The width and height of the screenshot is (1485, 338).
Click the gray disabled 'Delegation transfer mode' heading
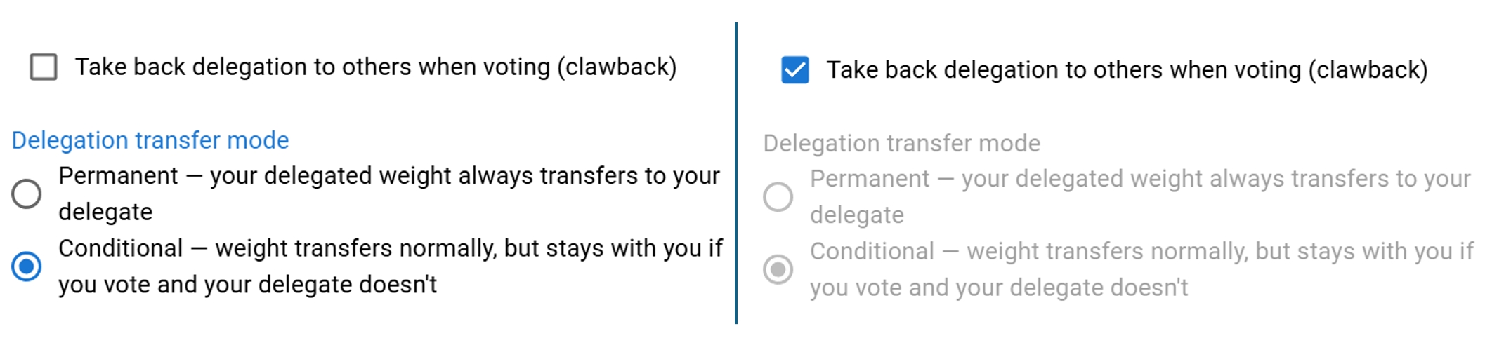click(x=901, y=143)
